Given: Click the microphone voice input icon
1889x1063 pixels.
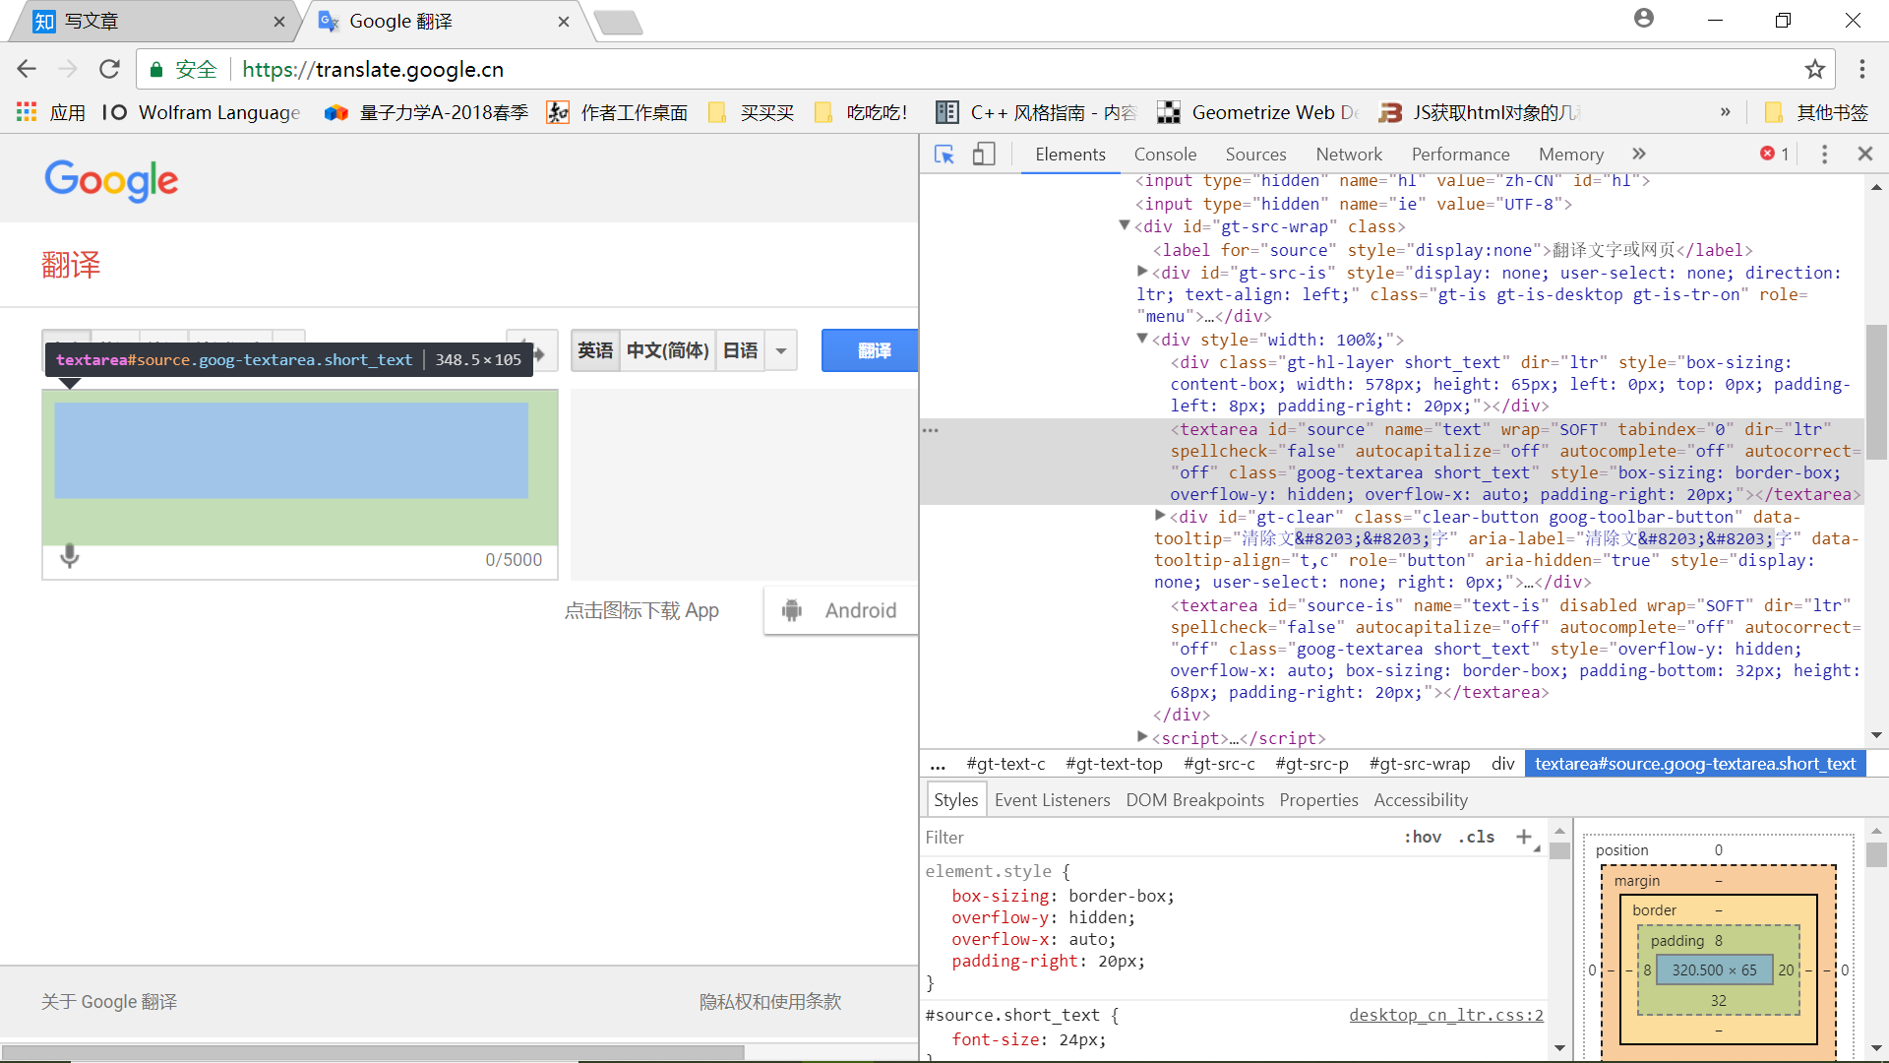Looking at the screenshot, I should coord(69,557).
